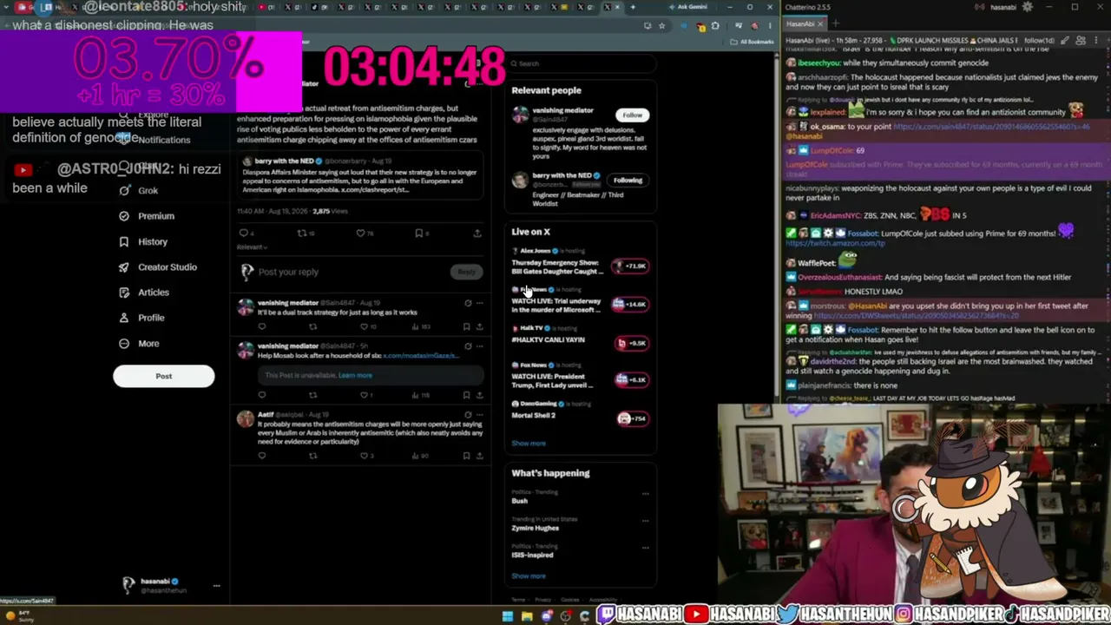The width and height of the screenshot is (1111, 625).
Task: Open the Relevant replies sort dropdown
Action: [253, 247]
